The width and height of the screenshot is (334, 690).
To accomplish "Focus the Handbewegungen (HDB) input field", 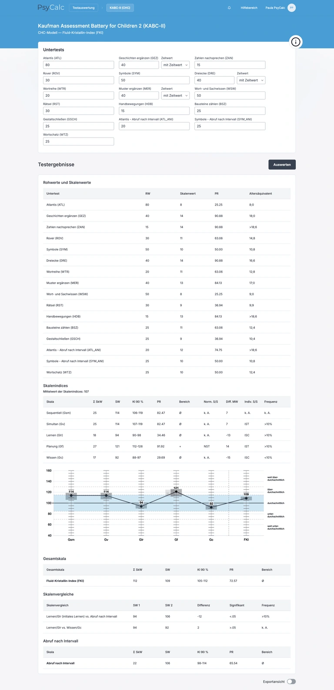I will click(x=154, y=111).
